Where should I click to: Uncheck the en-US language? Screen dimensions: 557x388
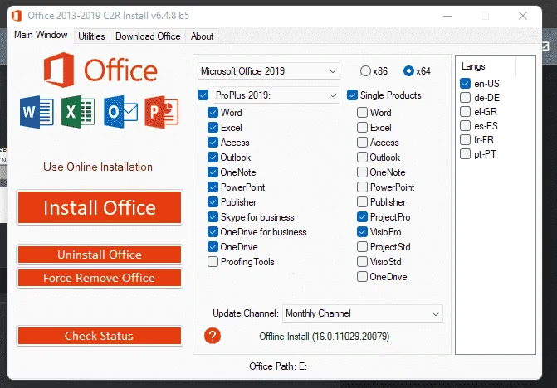tap(465, 84)
